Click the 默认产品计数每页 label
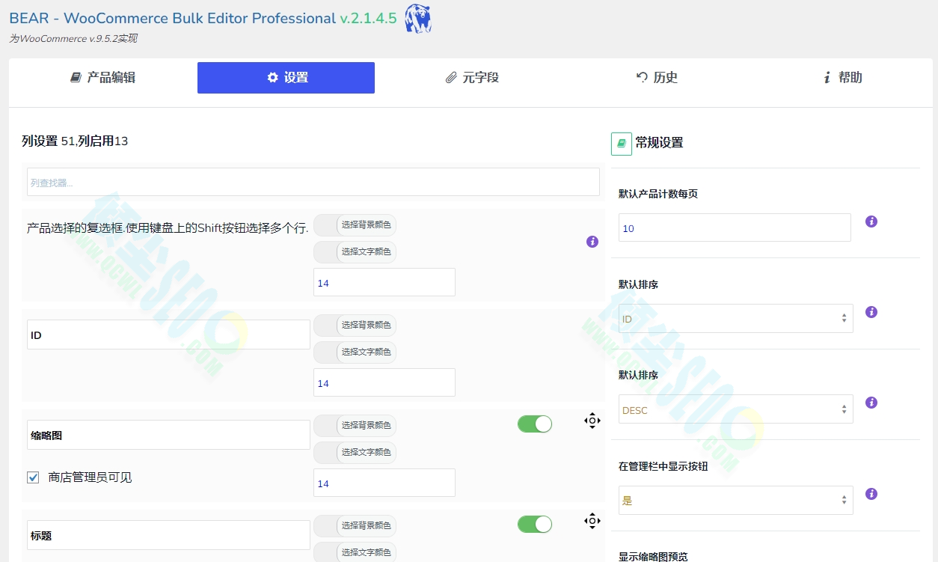The image size is (938, 562). click(x=658, y=194)
